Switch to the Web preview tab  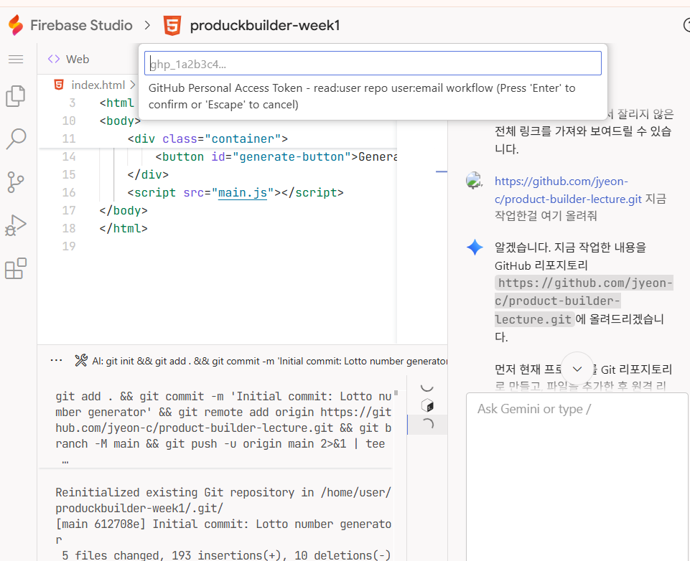[x=69, y=59]
